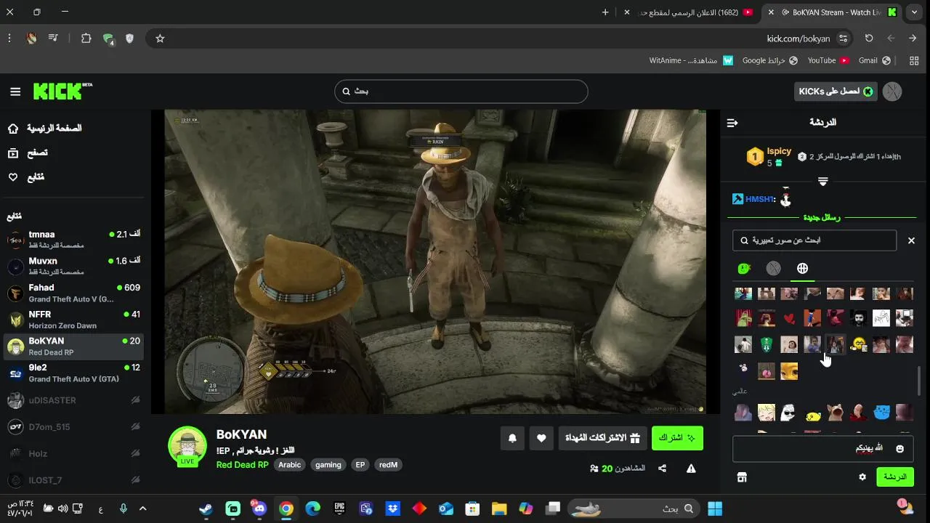Open the Red Dead RP category link
Screen dimensions: 930x523
pos(242,465)
